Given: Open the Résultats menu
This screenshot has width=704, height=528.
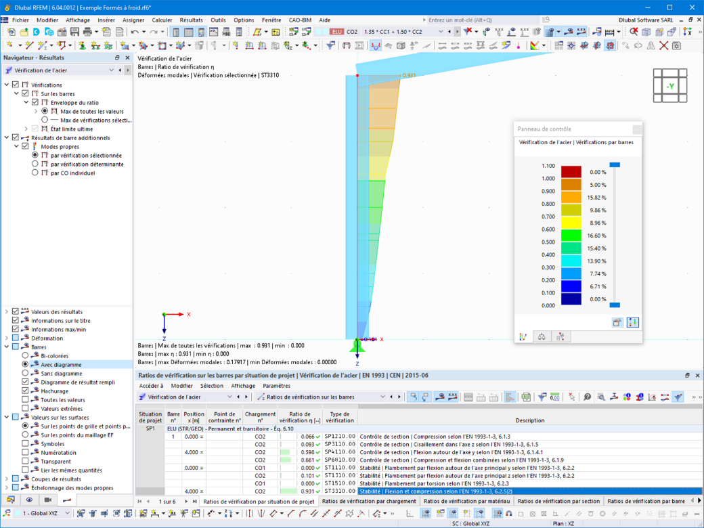Looking at the screenshot, I should point(192,20).
